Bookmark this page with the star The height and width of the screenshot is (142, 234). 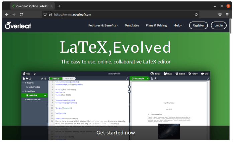point(196,14)
